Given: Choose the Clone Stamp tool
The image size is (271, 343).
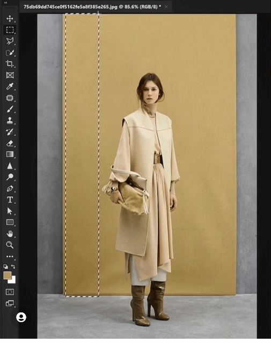Looking at the screenshot, I should point(10,121).
